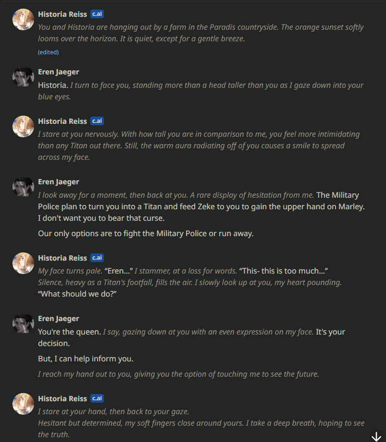Click 'Historia Reiss' name above 'I stare at you nervously'

coord(62,121)
